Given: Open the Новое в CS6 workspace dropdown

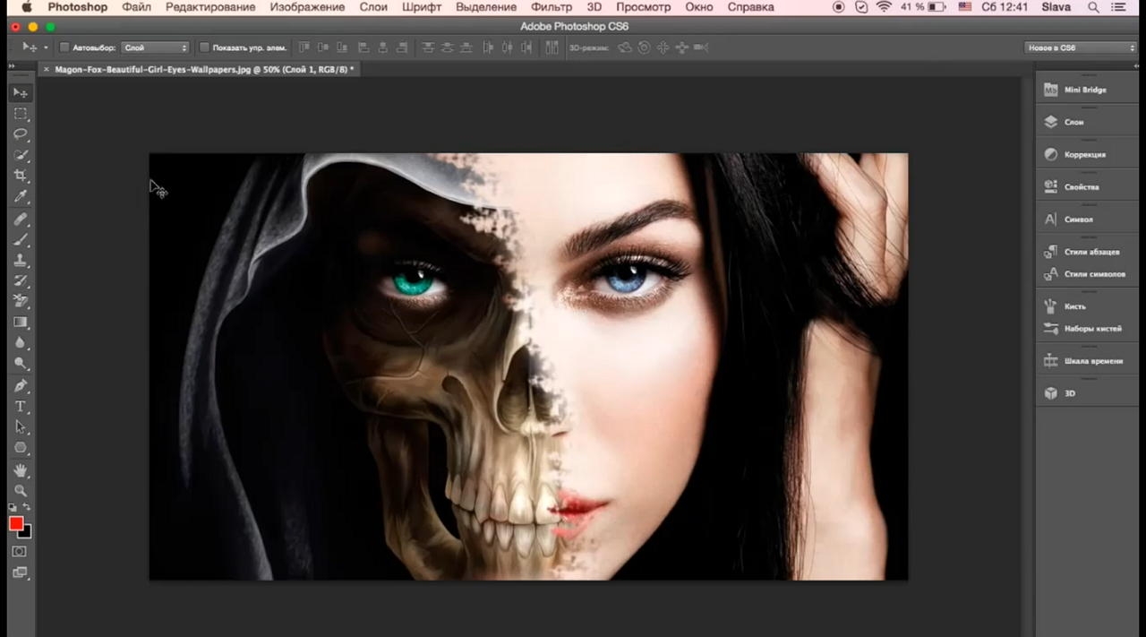Looking at the screenshot, I should click(x=1081, y=47).
